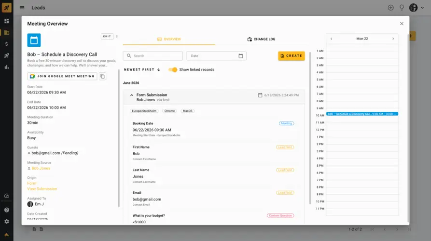Click the Custom Question tag badge
Image resolution: width=431 pixels, height=241 pixels.
pyautogui.click(x=280, y=215)
